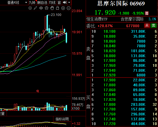Open chart settings gear icon
This screenshot has height=127, width=158.
[x=30, y=8]
